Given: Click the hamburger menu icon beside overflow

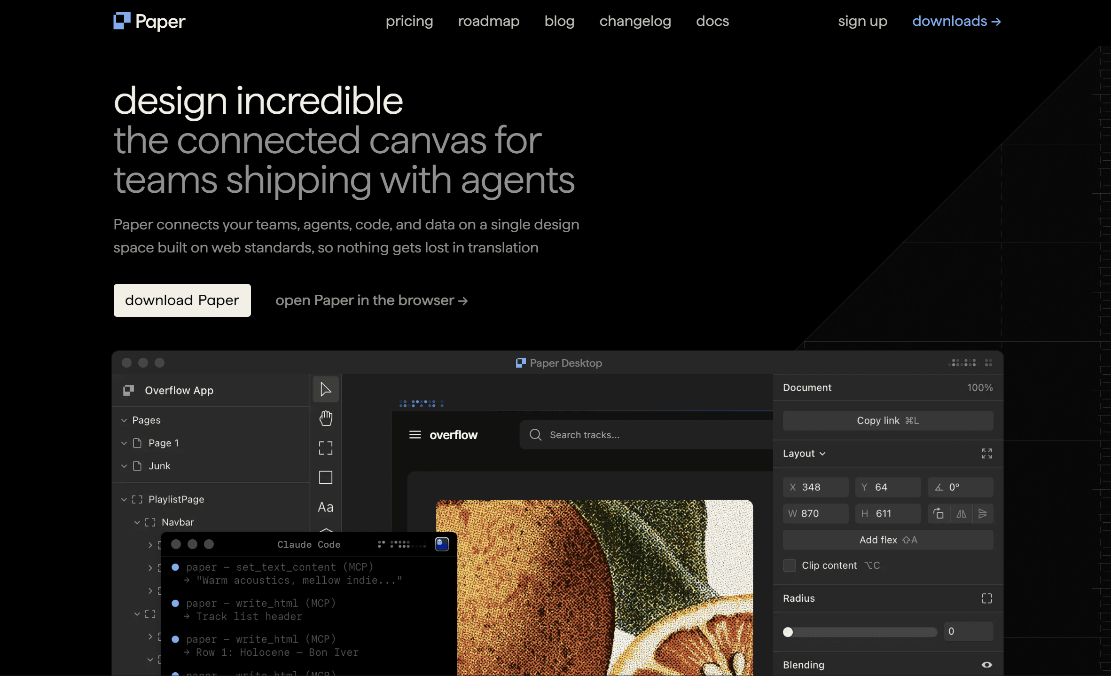Looking at the screenshot, I should pyautogui.click(x=415, y=435).
